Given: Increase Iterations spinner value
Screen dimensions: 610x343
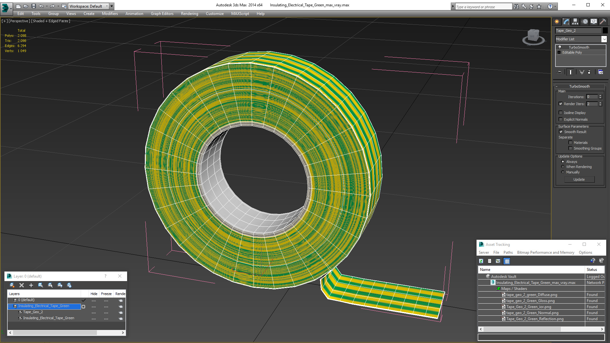Looking at the screenshot, I should 600,96.
